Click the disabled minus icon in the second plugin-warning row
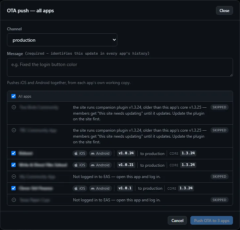Screen dimensions: 240x230 point(14,130)
